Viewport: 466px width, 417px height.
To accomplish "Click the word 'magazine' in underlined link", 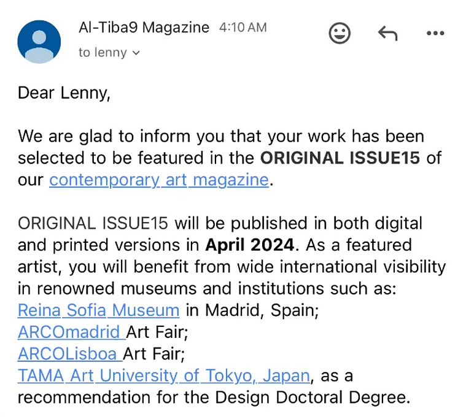I will coord(231,180).
